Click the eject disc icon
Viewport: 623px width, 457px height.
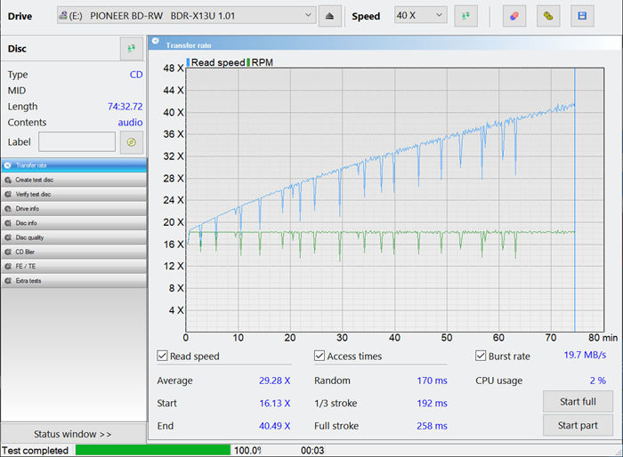(330, 16)
